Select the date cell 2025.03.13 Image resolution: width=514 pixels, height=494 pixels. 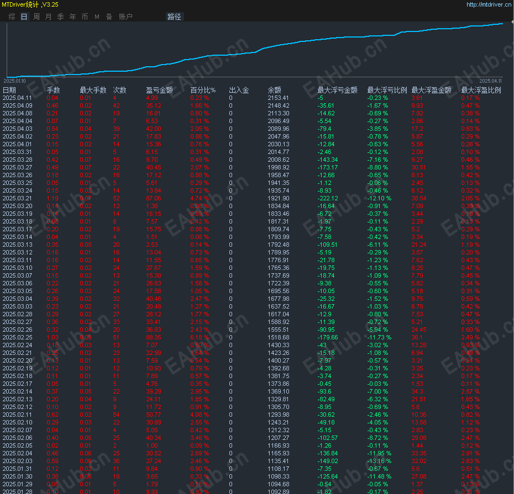[17, 245]
